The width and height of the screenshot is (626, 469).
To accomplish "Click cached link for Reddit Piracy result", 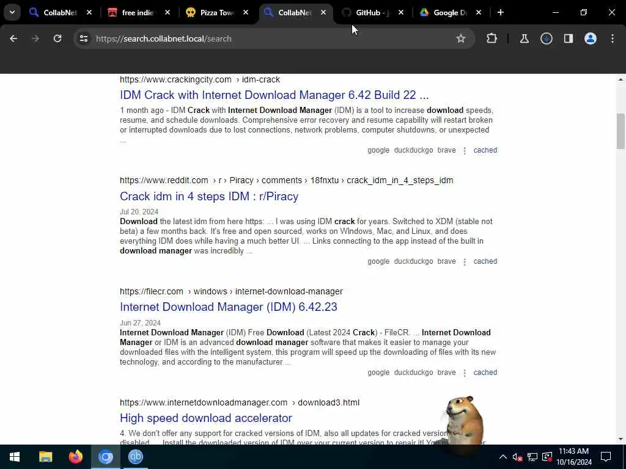I will (485, 261).
